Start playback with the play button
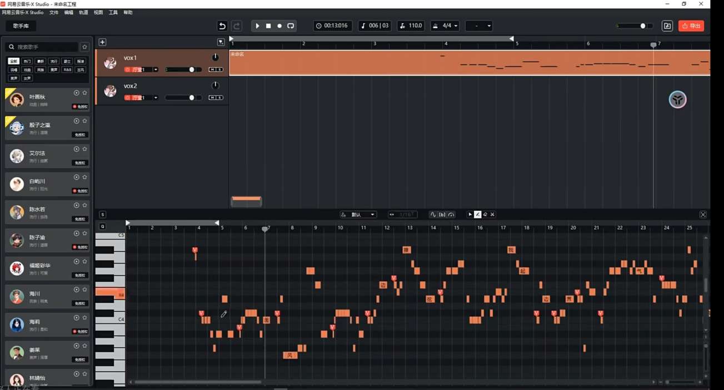The width and height of the screenshot is (724, 390). 257,26
